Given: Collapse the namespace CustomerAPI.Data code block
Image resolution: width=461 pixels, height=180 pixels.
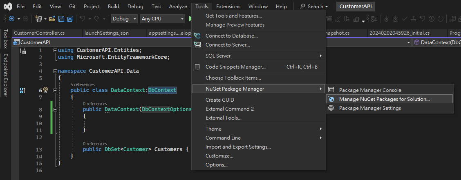Looking at the screenshot, I should pyautogui.click(x=55, y=71).
